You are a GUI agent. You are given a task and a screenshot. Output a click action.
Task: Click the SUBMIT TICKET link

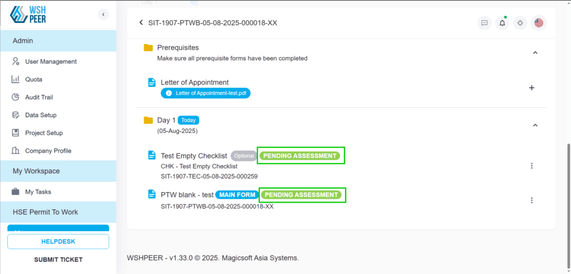[x=58, y=260]
